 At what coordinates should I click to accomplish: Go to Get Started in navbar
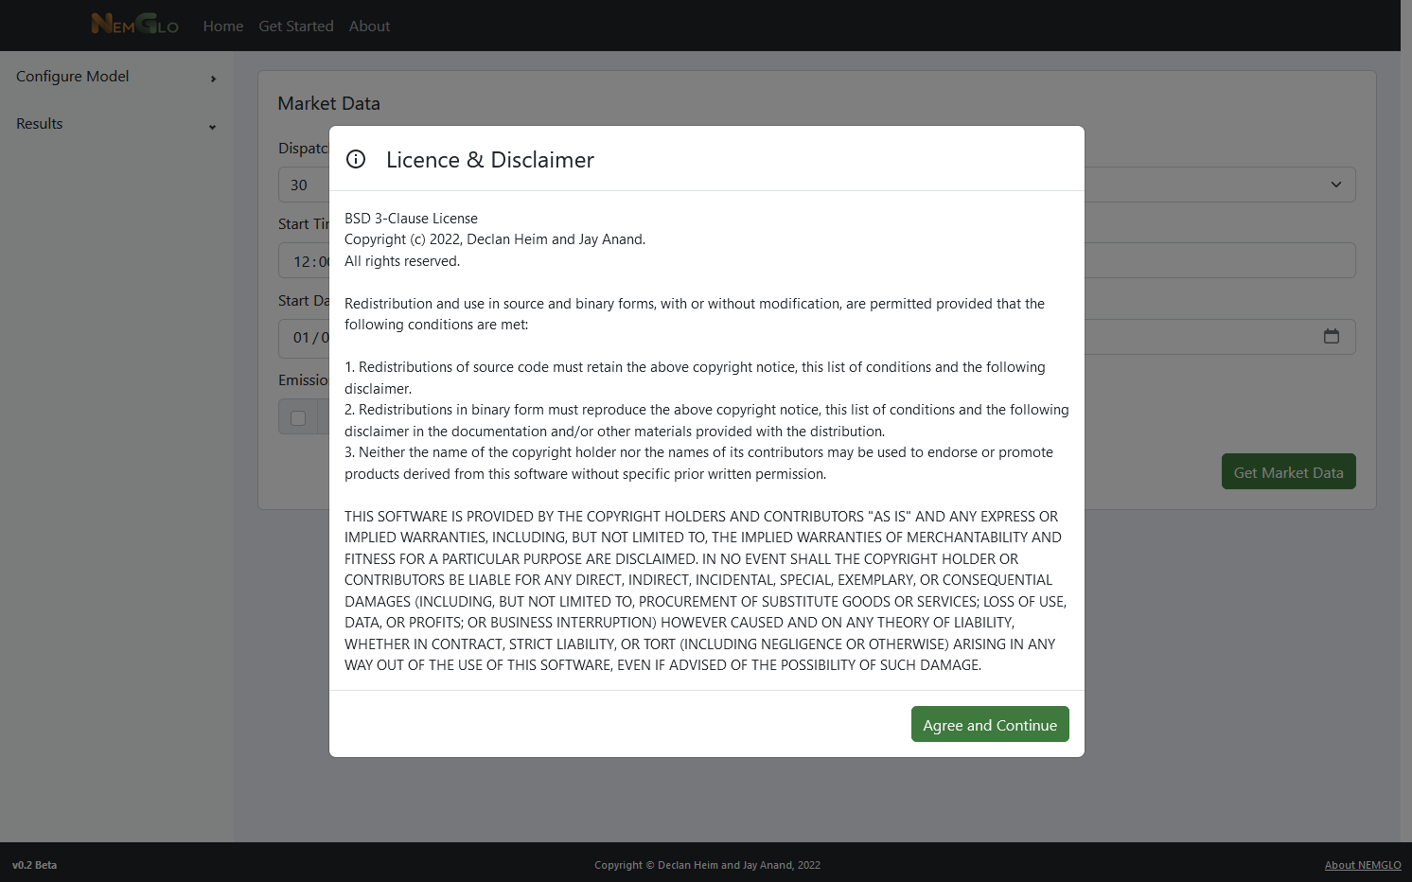pos(296,26)
